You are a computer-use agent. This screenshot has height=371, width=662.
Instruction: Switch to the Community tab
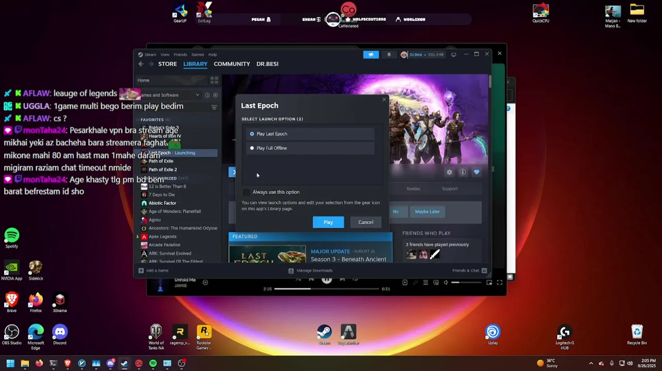(232, 64)
